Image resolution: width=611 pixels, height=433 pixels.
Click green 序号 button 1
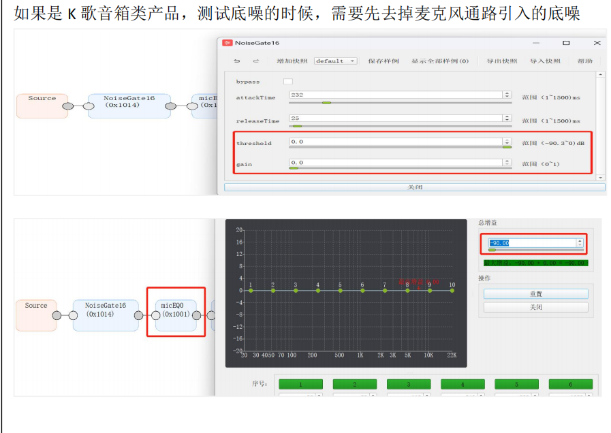pyautogui.click(x=301, y=385)
